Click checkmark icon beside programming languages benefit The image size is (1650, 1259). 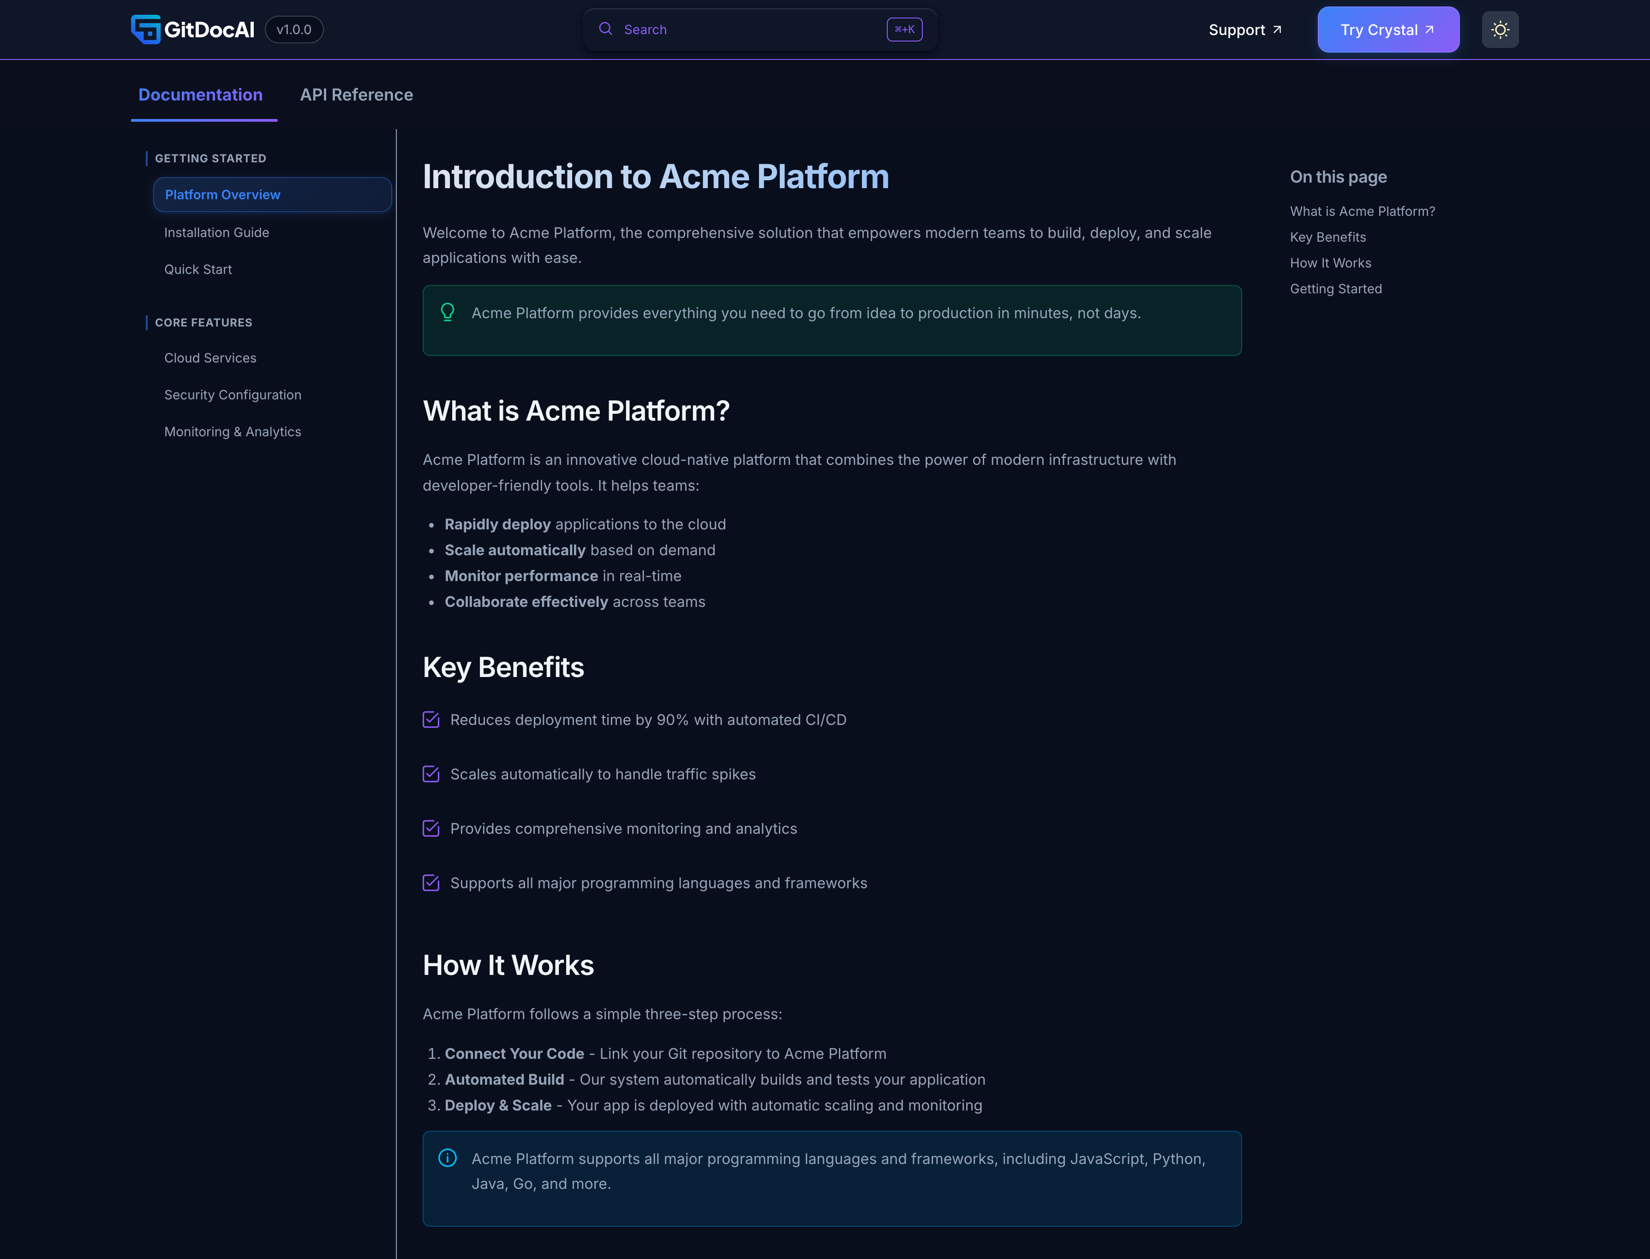[x=431, y=883]
